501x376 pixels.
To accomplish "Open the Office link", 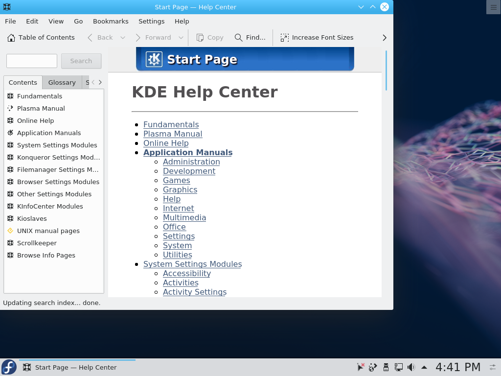I will (174, 227).
